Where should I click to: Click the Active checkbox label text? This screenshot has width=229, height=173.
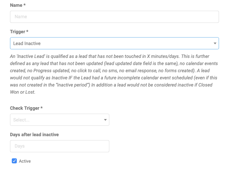[x=25, y=161]
